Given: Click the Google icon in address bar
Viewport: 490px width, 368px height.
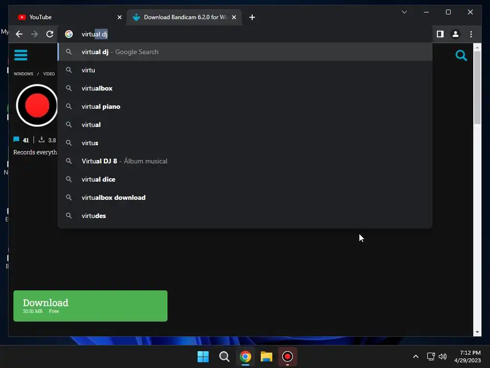Looking at the screenshot, I should click(69, 34).
